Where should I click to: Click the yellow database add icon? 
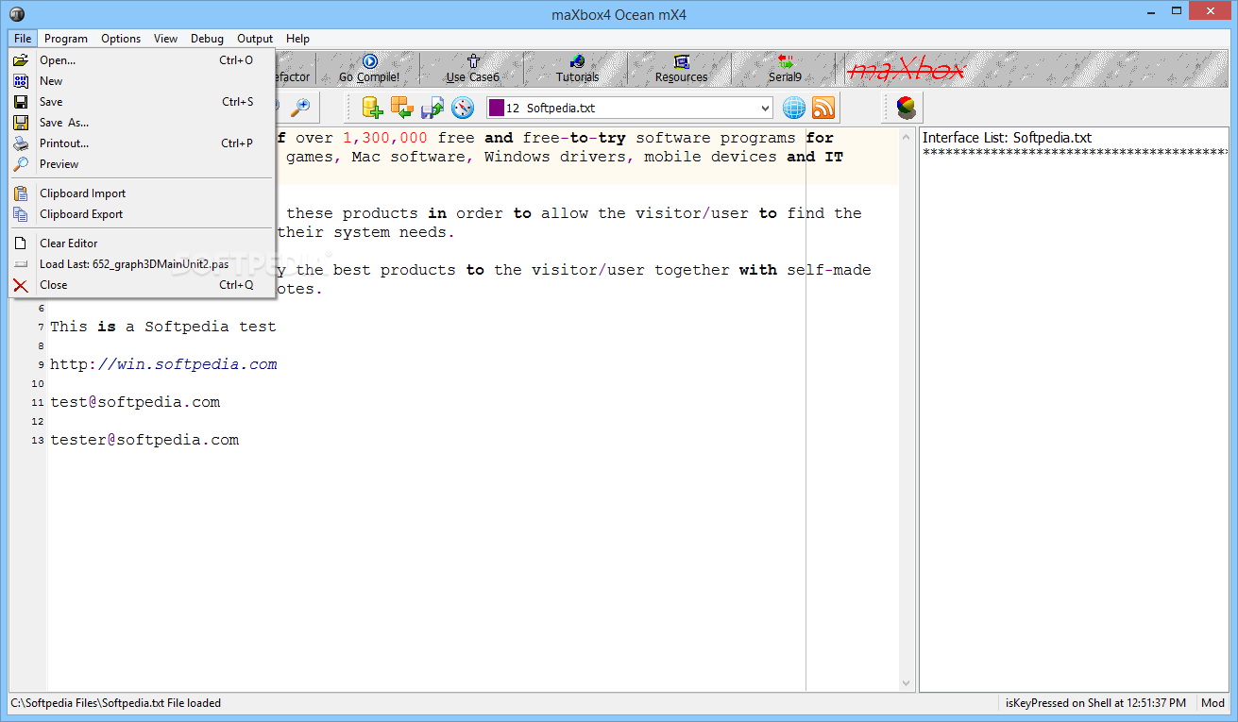[x=372, y=108]
